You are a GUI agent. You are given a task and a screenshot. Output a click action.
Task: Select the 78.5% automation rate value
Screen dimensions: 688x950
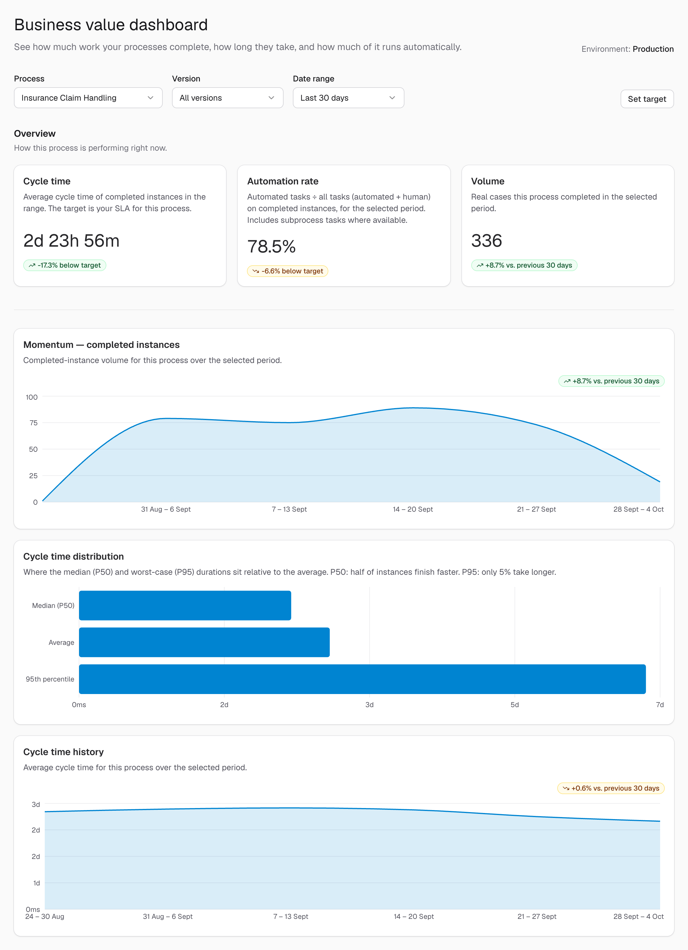click(271, 246)
